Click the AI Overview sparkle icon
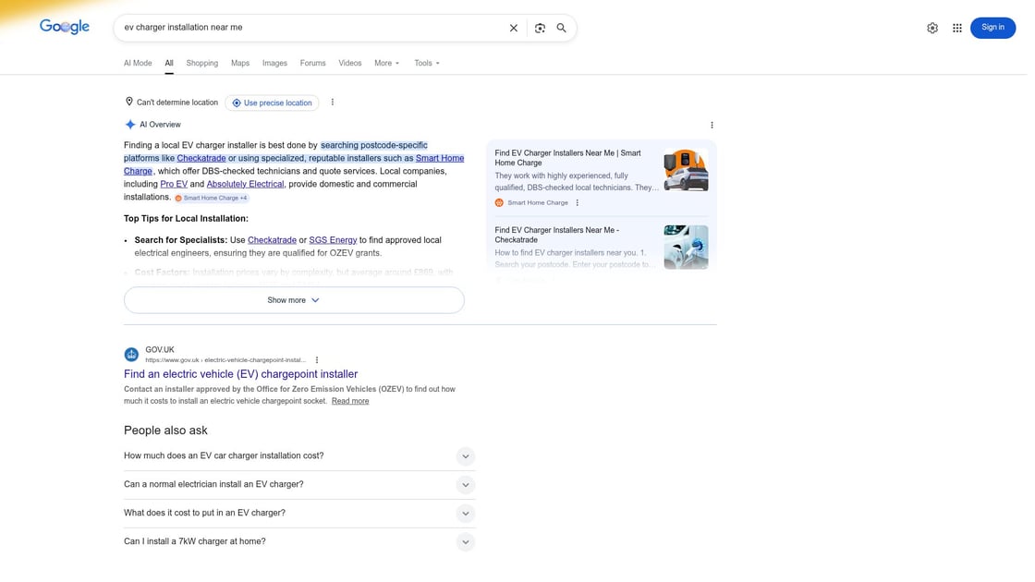1035x582 pixels. (x=130, y=124)
